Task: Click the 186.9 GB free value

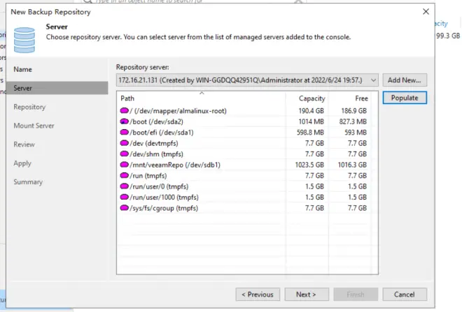Action: [x=354, y=111]
